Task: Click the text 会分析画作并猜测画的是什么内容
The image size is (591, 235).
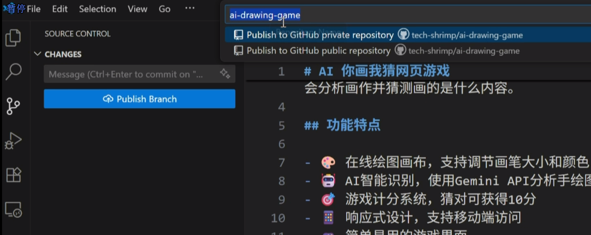Action: tap(409, 88)
